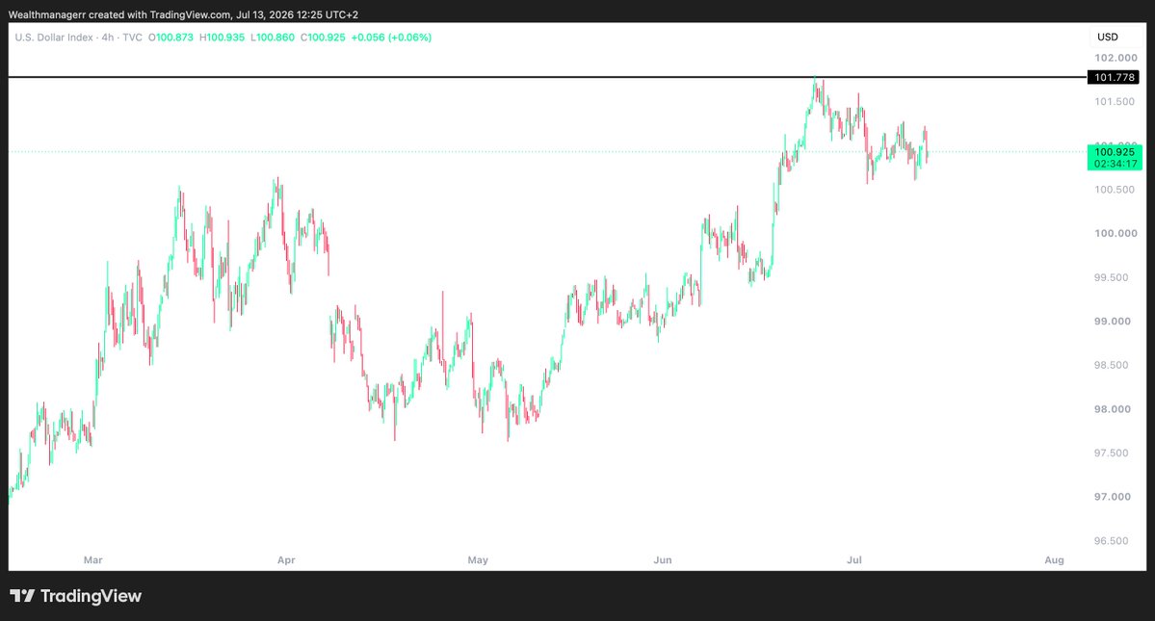Click the low value L100.860

(x=273, y=37)
